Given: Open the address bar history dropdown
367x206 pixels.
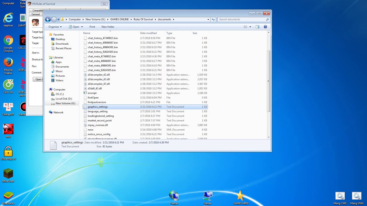Looking at the screenshot, I should (x=208, y=19).
